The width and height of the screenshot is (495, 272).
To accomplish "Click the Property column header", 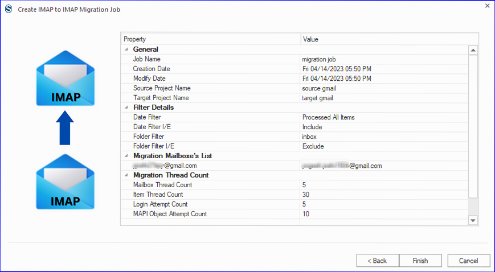I will click(x=211, y=39).
